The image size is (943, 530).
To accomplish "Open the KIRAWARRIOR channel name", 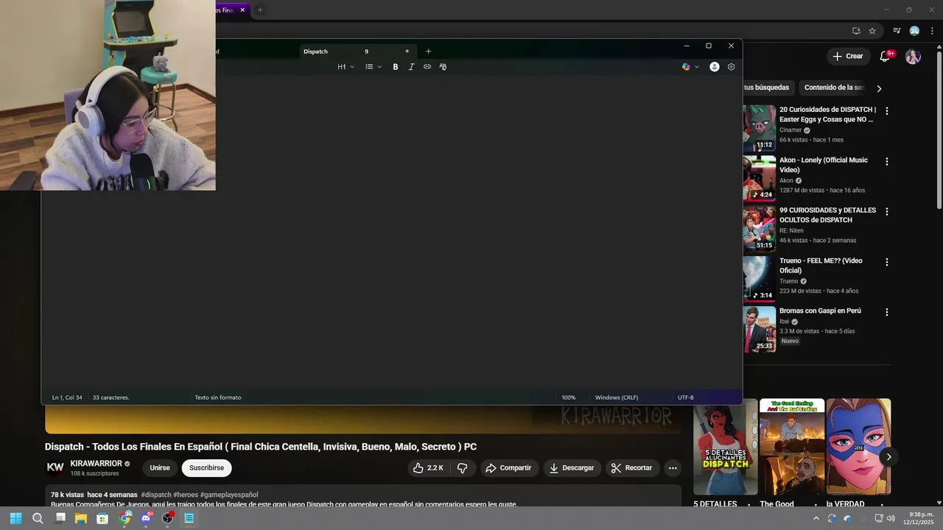I will tap(97, 464).
